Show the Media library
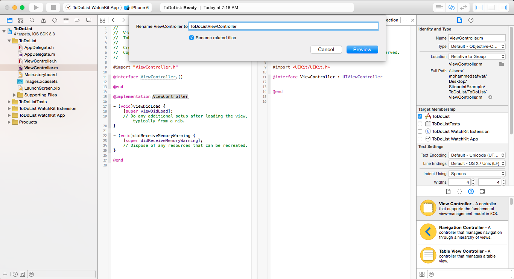This screenshot has height=279, width=514. 482,192
